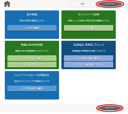Click the text 現在の状態の確認はこちら

(x=32, y=21)
